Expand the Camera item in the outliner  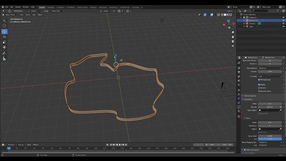(244, 24)
